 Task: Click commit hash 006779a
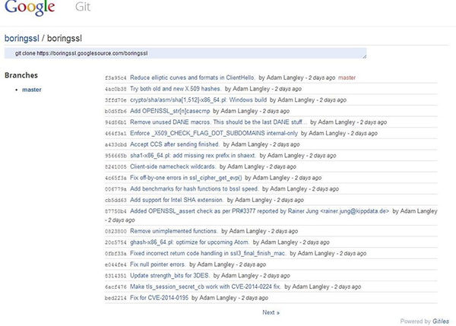pos(116,189)
